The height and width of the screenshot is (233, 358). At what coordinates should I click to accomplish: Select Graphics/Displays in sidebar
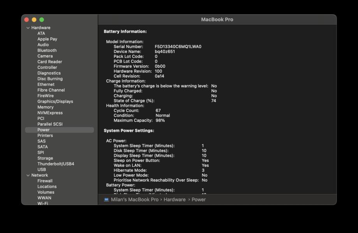[55, 102]
